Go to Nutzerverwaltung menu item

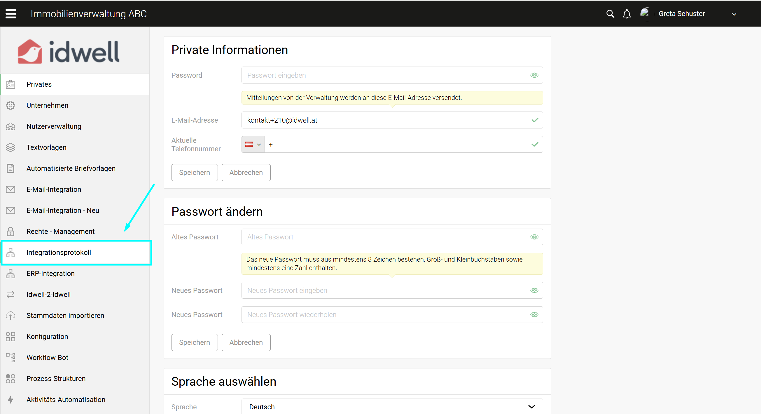[54, 126]
